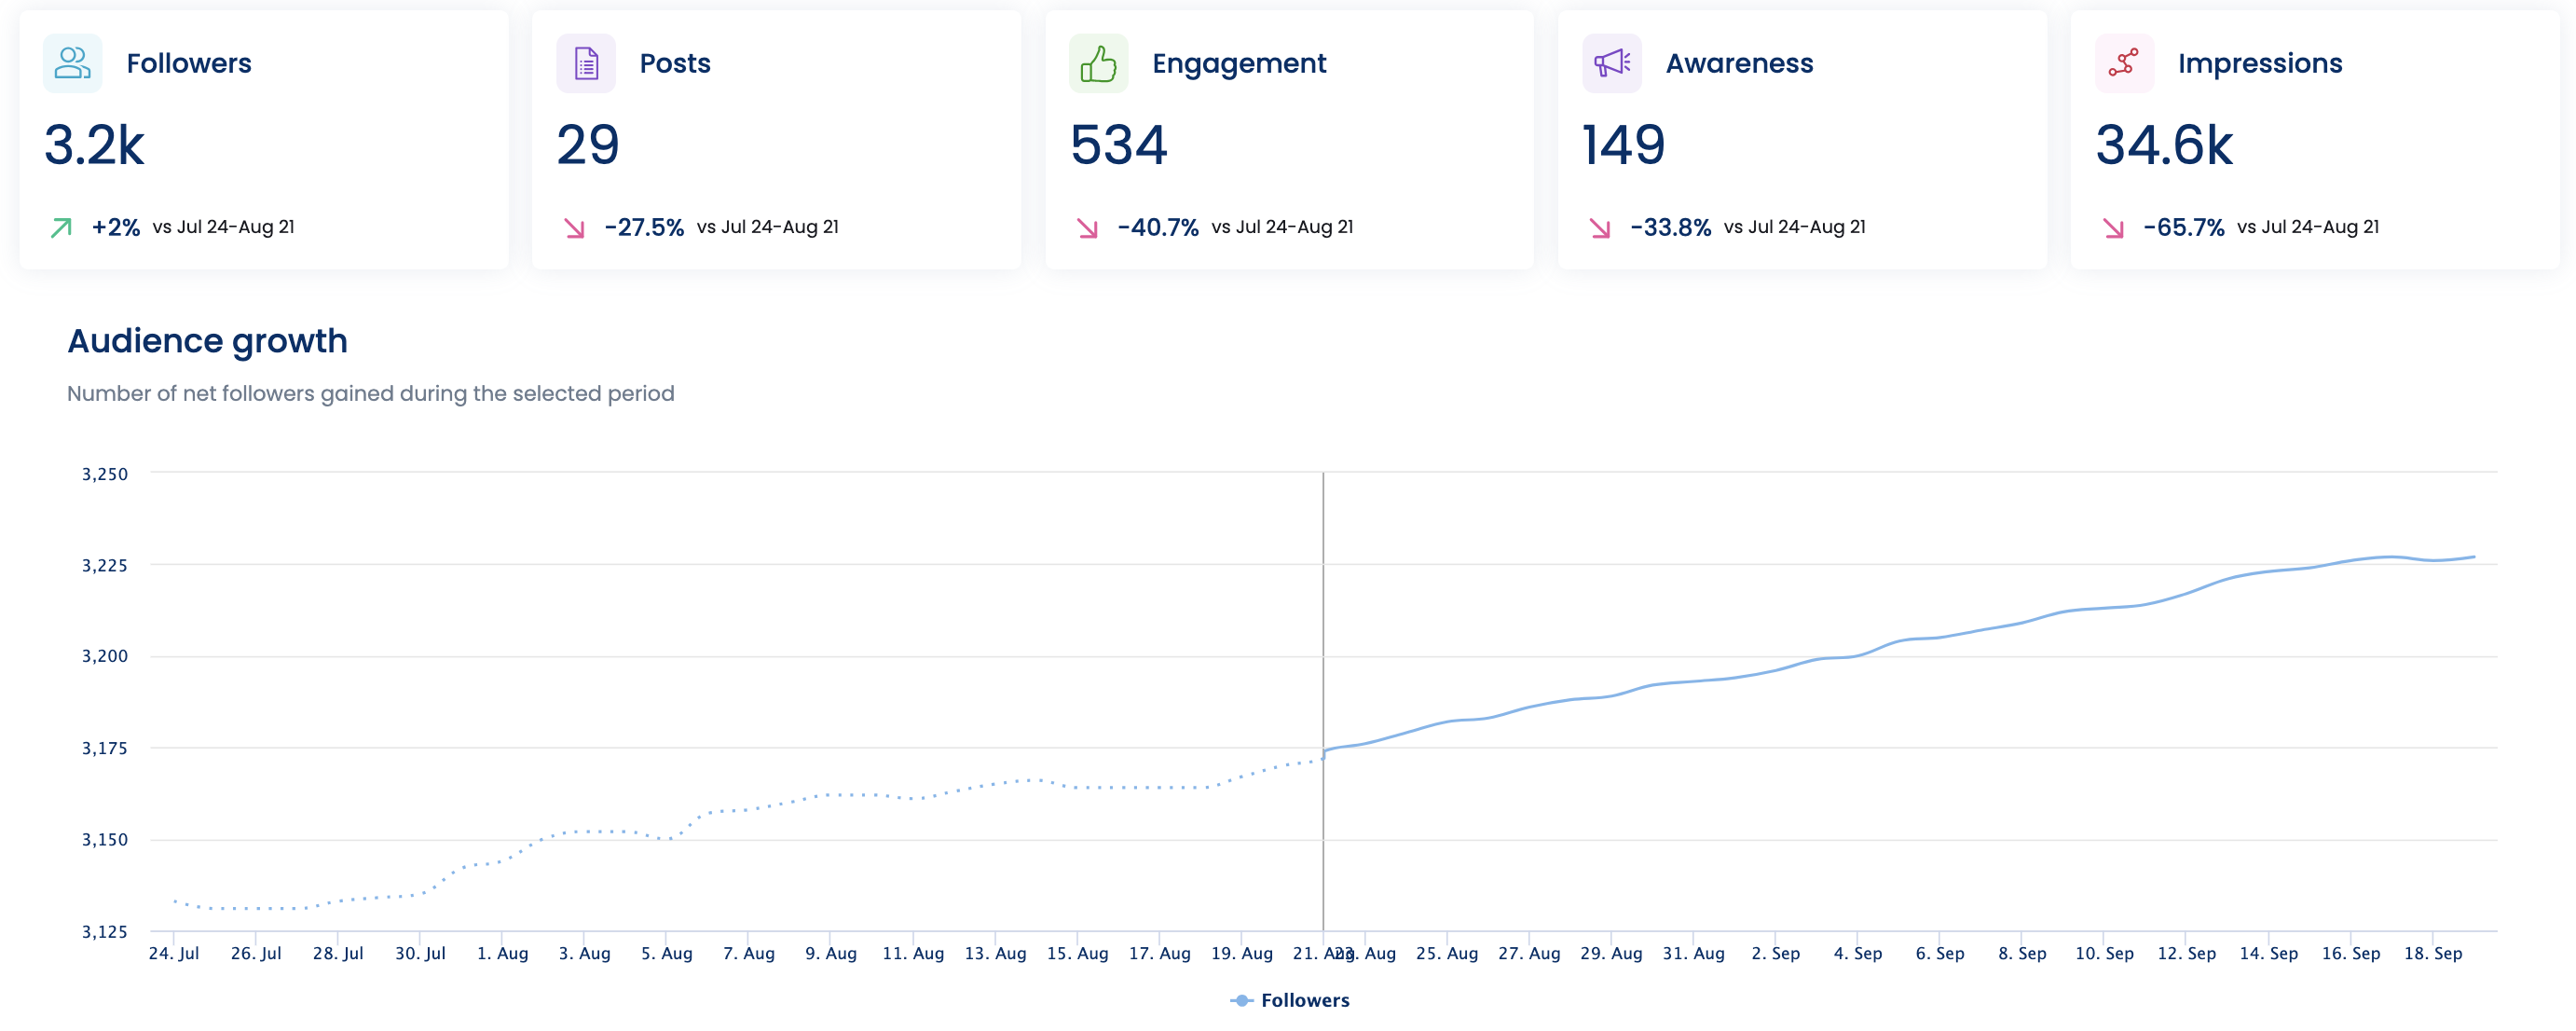
Task: Click the Followers people icon
Action: click(x=72, y=63)
